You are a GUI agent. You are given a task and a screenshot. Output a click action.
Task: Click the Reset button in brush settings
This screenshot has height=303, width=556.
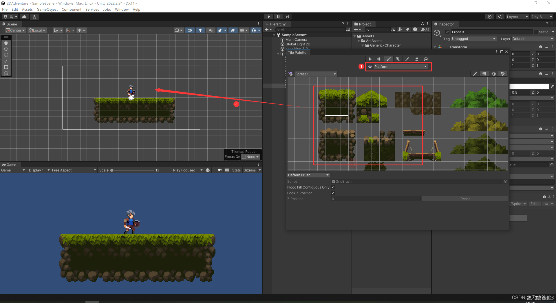coord(465,199)
